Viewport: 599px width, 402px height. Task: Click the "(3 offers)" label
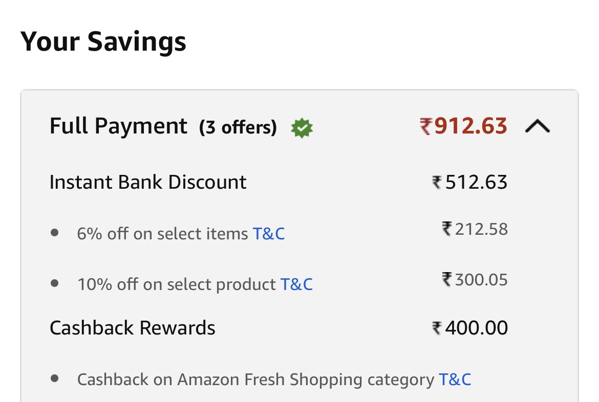click(x=238, y=127)
